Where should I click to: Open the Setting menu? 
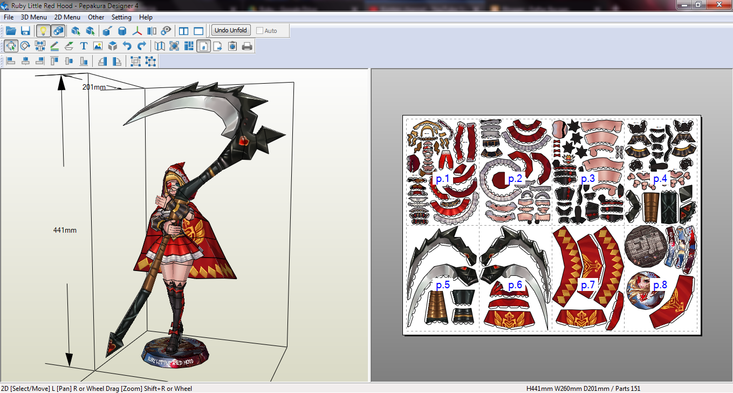pyautogui.click(x=121, y=17)
